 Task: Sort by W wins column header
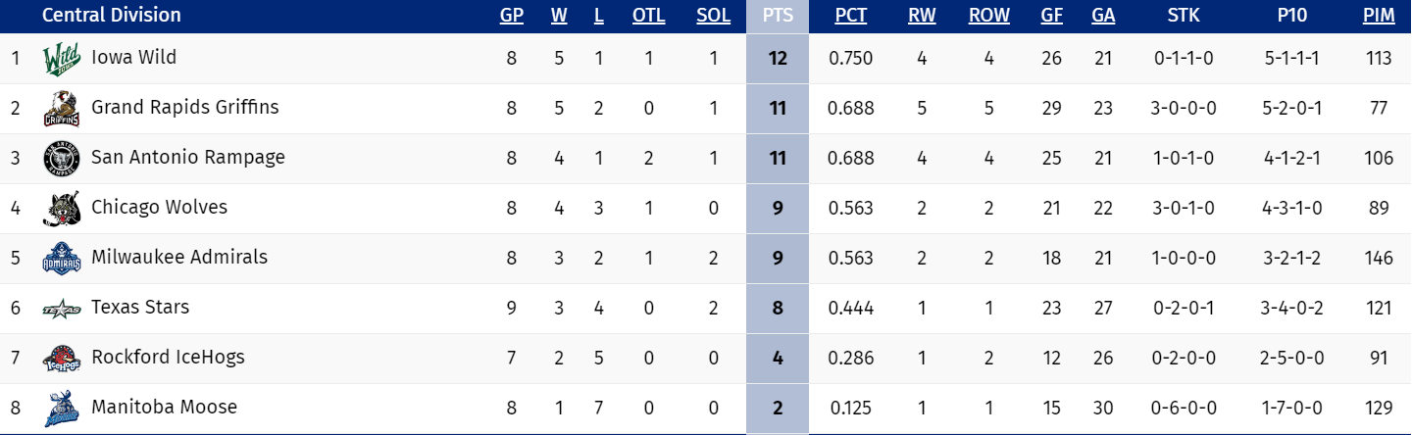(559, 16)
